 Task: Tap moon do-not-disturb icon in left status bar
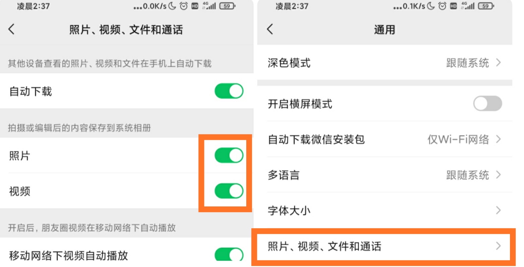click(x=173, y=6)
